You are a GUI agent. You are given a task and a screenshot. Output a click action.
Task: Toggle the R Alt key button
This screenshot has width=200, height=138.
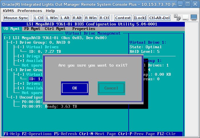tap(77, 18)
